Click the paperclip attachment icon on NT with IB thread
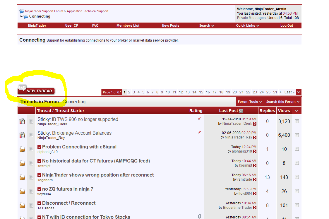 (200, 216)
